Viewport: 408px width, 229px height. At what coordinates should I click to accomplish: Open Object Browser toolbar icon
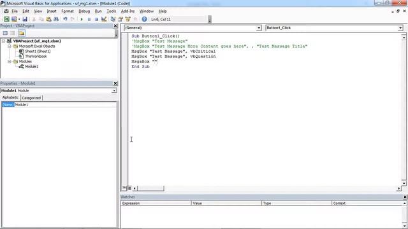(x=127, y=19)
